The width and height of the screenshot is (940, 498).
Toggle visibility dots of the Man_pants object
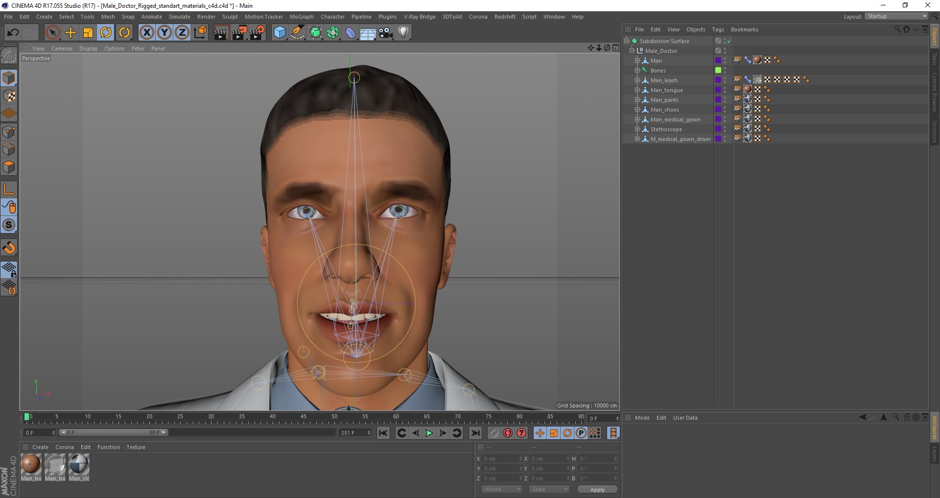coord(725,100)
